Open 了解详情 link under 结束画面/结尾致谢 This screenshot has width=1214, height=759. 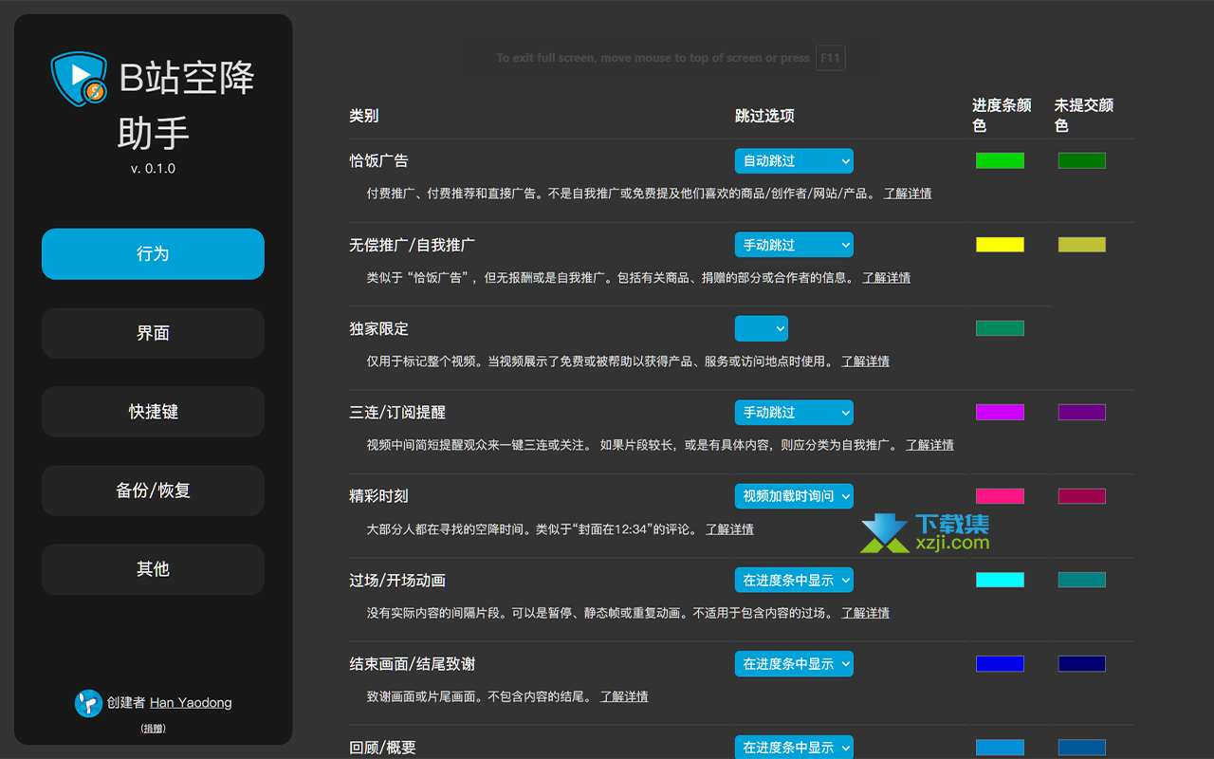click(625, 696)
